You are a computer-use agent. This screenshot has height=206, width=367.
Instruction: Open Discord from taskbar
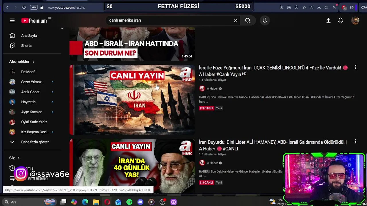140,202
